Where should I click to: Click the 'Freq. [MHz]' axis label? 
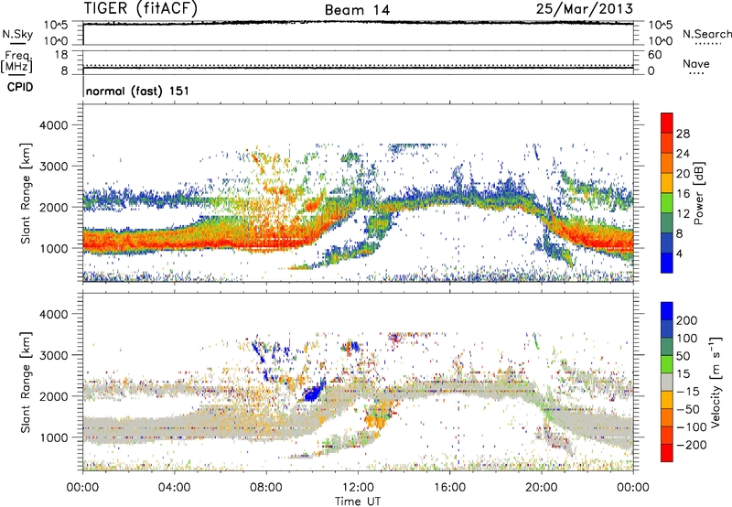click(16, 61)
